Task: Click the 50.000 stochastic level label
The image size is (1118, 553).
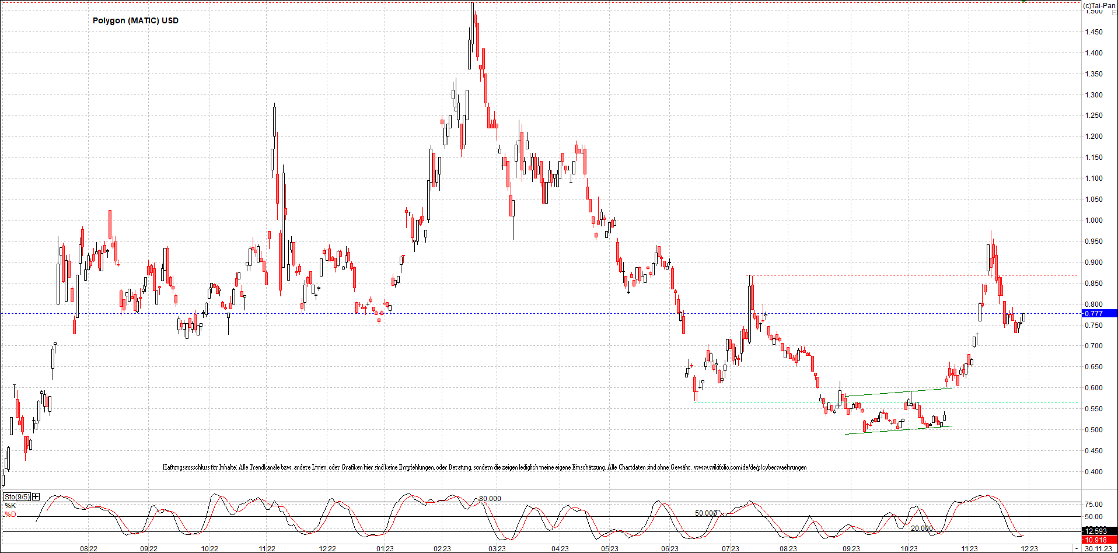Action: coord(705,513)
